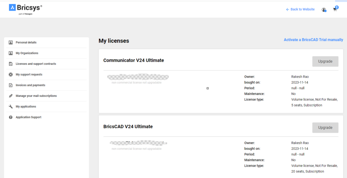Click BricsCAD period value null - null

click(298, 154)
